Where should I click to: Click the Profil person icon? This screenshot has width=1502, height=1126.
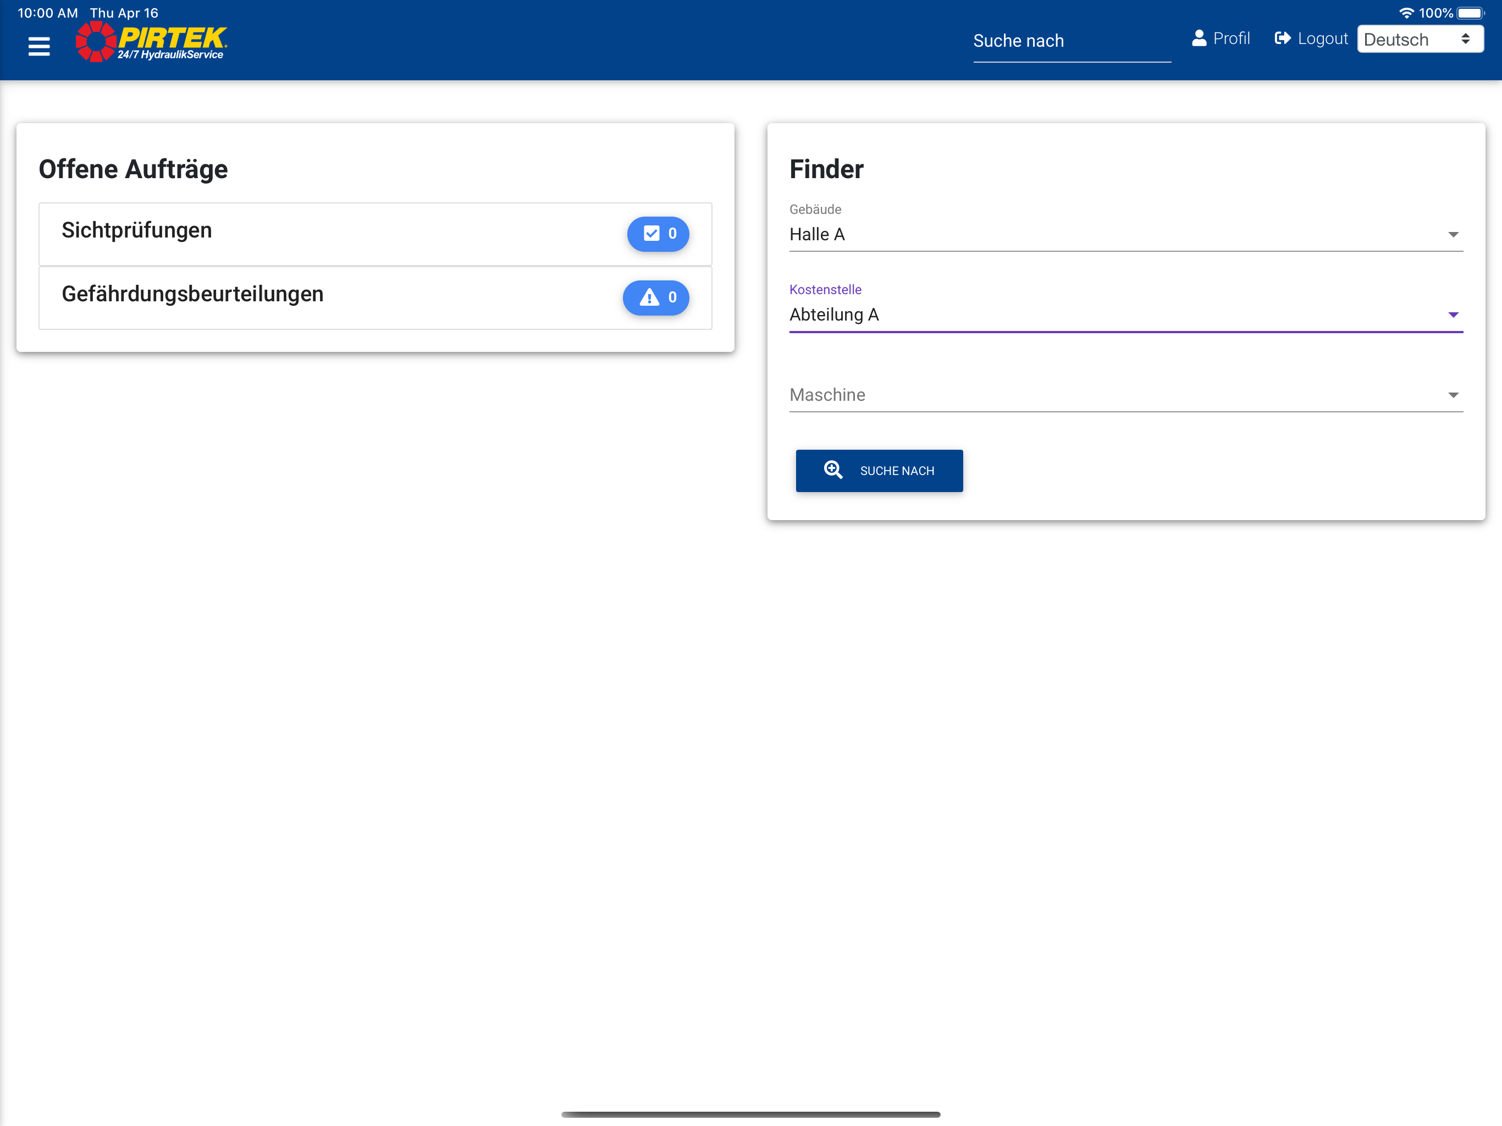click(x=1199, y=38)
